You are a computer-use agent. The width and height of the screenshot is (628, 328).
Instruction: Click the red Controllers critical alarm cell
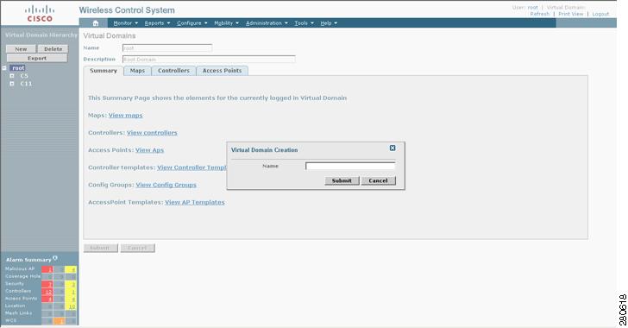[47, 292]
